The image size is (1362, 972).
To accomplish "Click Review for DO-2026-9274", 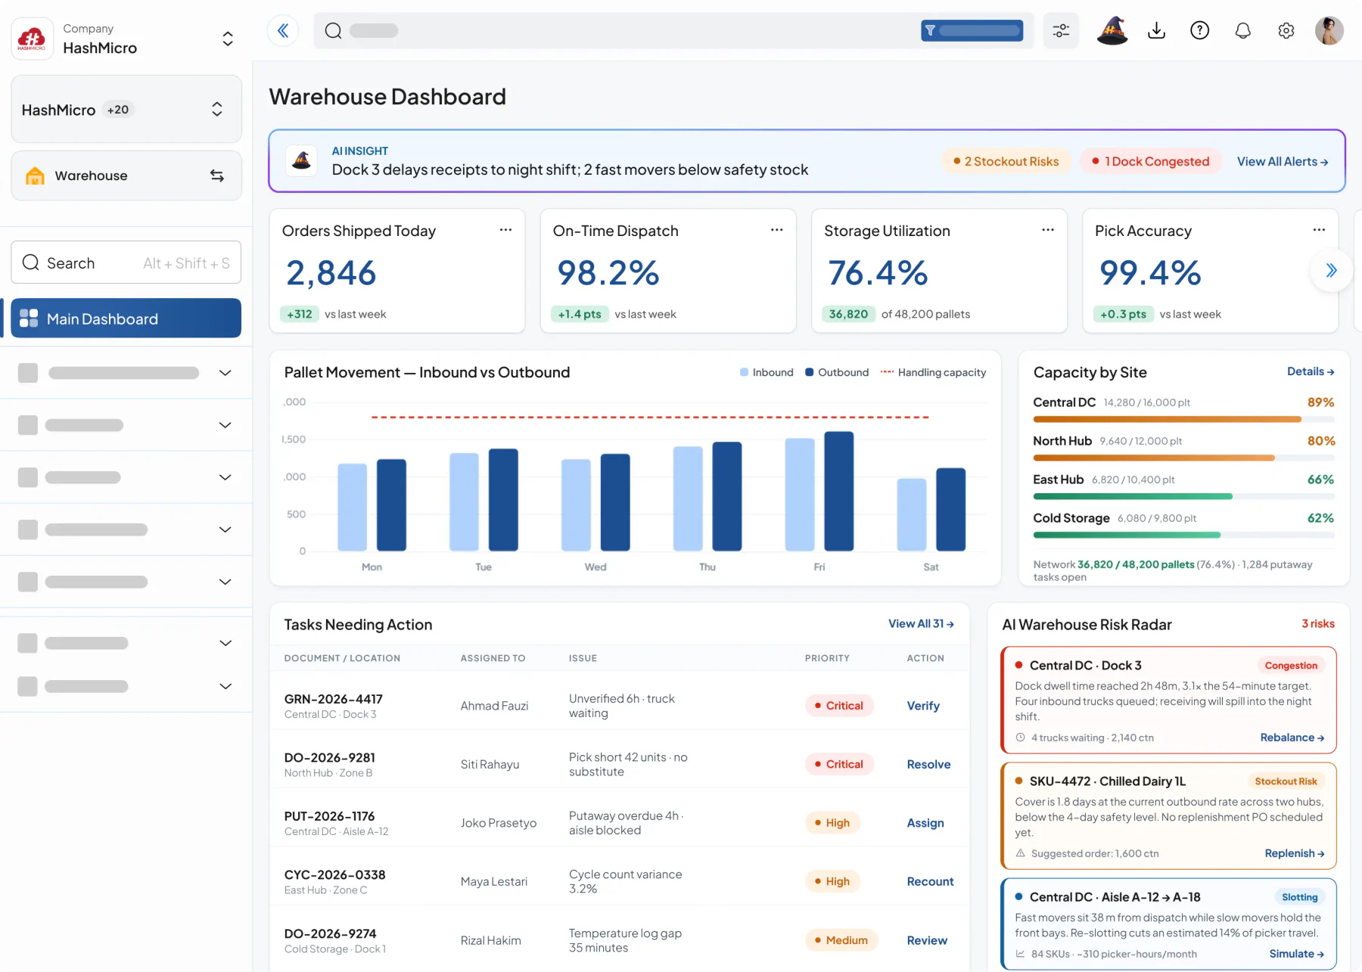I will pos(927,940).
